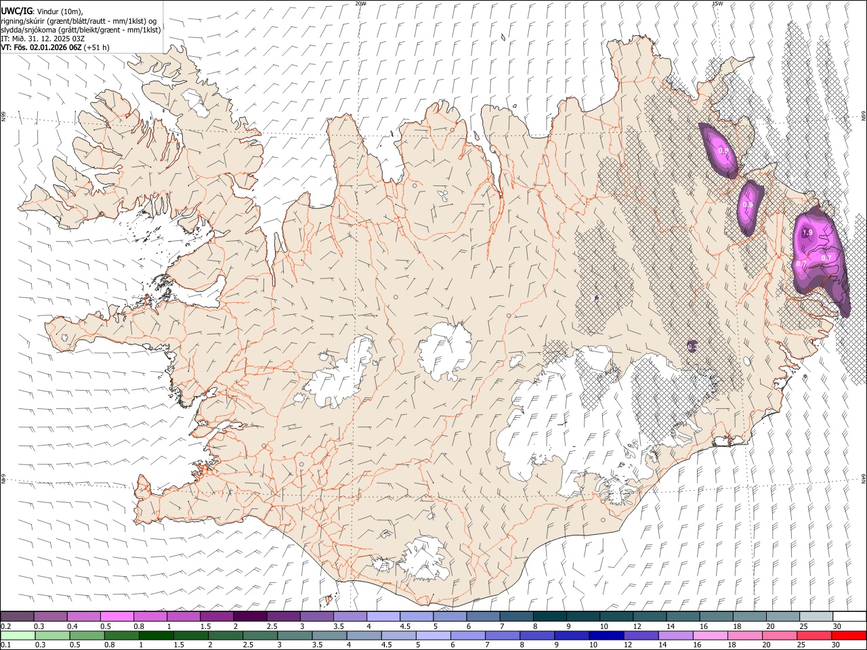Click the 15W longitude label on top edge
867x650 pixels.
(717, 3)
